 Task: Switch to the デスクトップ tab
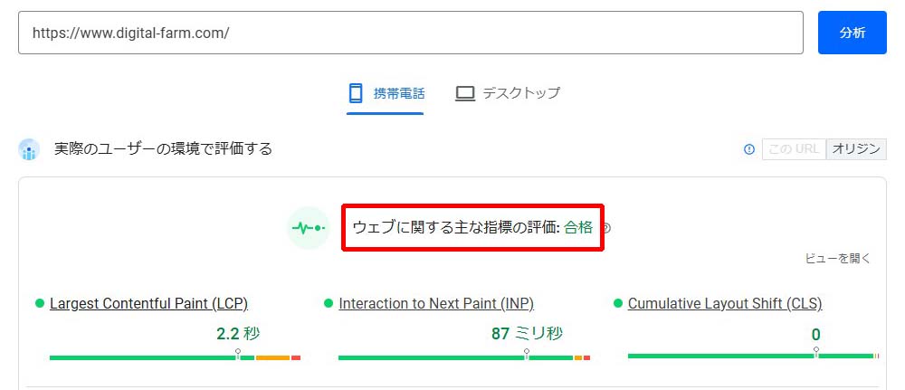click(x=508, y=93)
